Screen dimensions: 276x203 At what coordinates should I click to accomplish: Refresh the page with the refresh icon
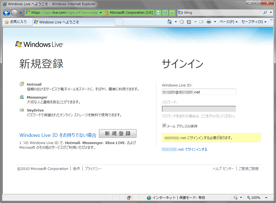coord(165,13)
